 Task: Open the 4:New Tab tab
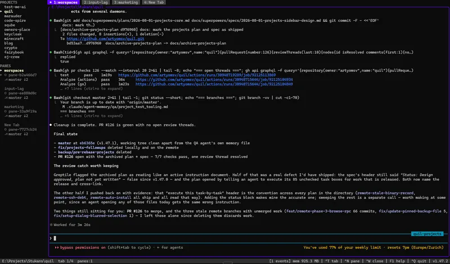pos(154,2)
